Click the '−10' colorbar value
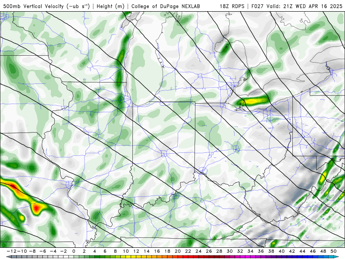 pos(22,251)
